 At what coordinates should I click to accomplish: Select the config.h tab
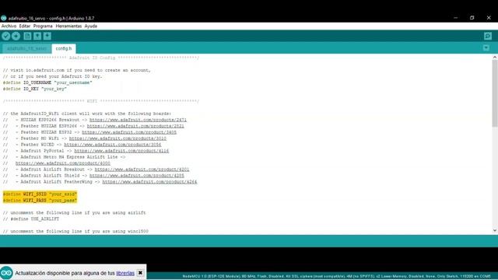pyautogui.click(x=64, y=48)
